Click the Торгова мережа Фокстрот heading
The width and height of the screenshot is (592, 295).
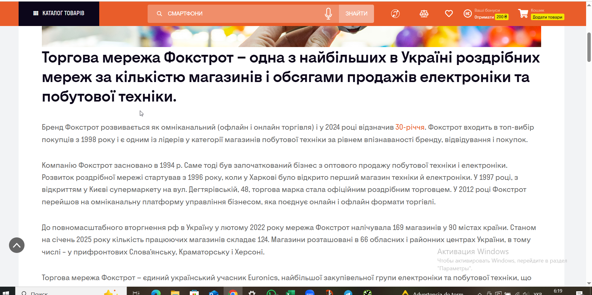pyautogui.click(x=291, y=77)
